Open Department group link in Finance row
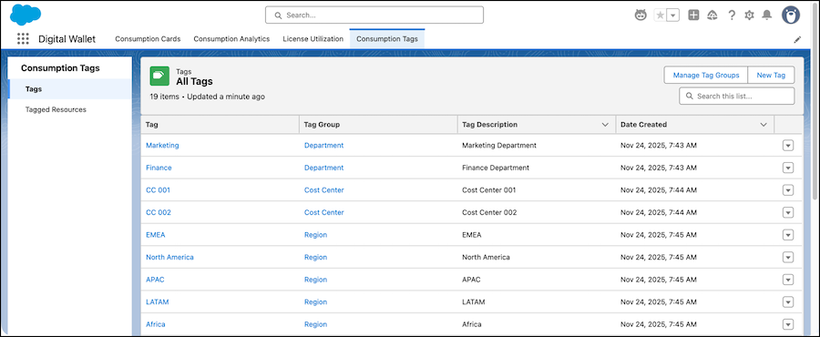 (x=323, y=168)
